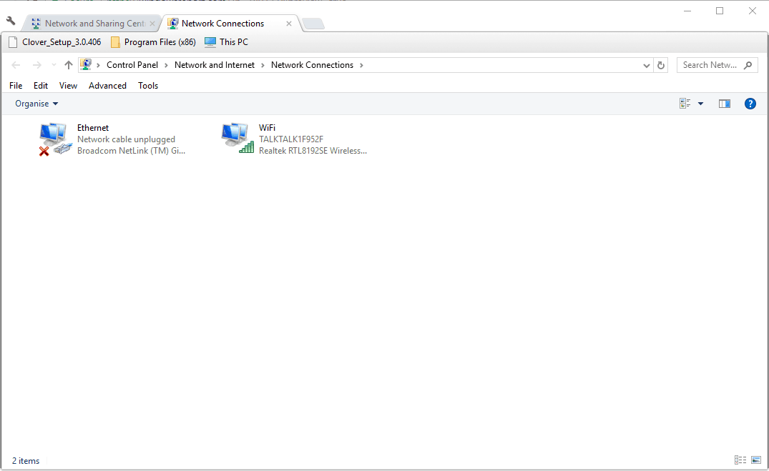Screen dimensions: 769x471
Task: Expand chevron after Control Panel breadcrumb
Action: pos(166,65)
